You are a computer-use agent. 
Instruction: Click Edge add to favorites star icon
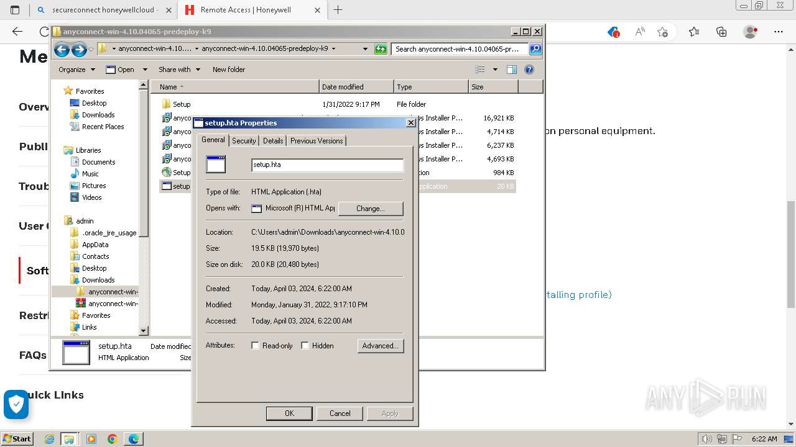[x=662, y=32]
